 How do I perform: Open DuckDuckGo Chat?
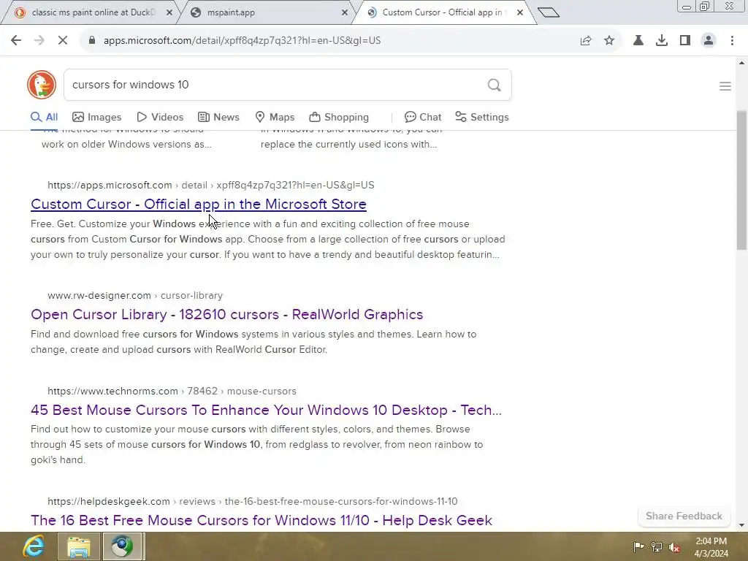coord(423,118)
